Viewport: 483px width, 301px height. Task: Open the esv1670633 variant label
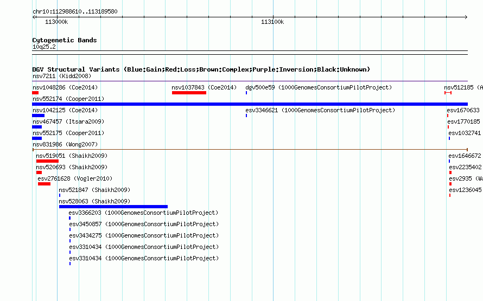(x=463, y=110)
